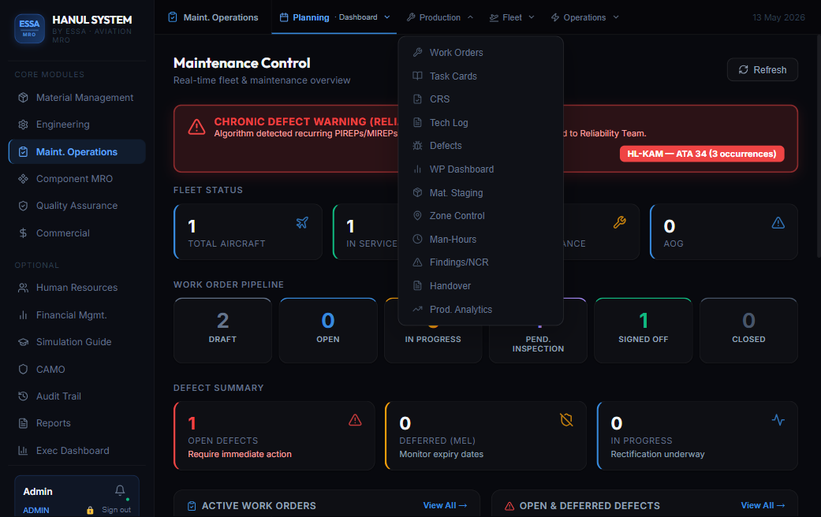The image size is (821, 517).
Task: Click the Prod. Analytics trend icon
Action: (417, 309)
